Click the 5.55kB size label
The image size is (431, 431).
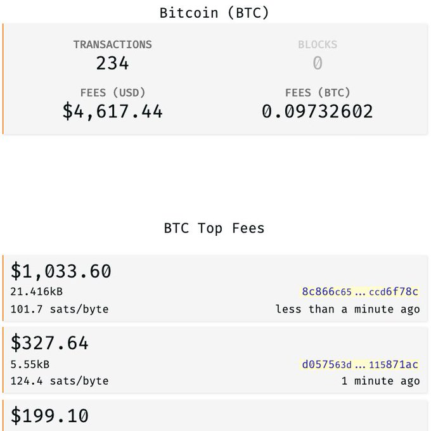click(x=30, y=364)
